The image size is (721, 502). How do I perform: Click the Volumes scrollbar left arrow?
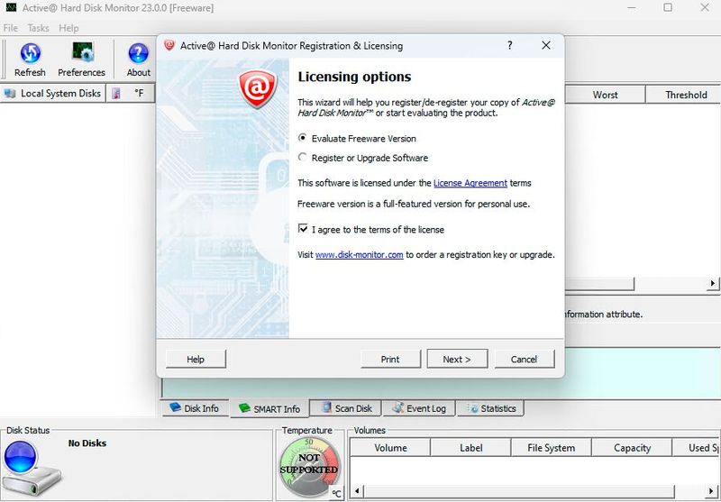[x=357, y=491]
